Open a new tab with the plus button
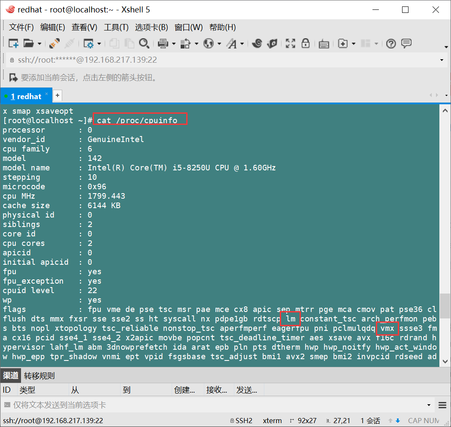Image resolution: width=451 pixels, height=427 pixels. point(57,95)
